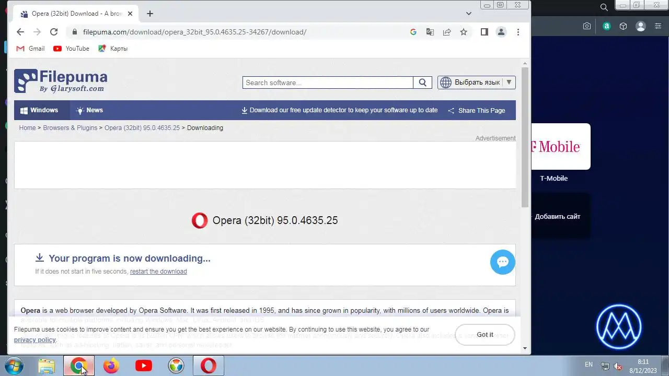The image size is (669, 376).
Task: Open Opera (32bit) 95.0.4635.25 breadcrumb
Action: point(142,128)
